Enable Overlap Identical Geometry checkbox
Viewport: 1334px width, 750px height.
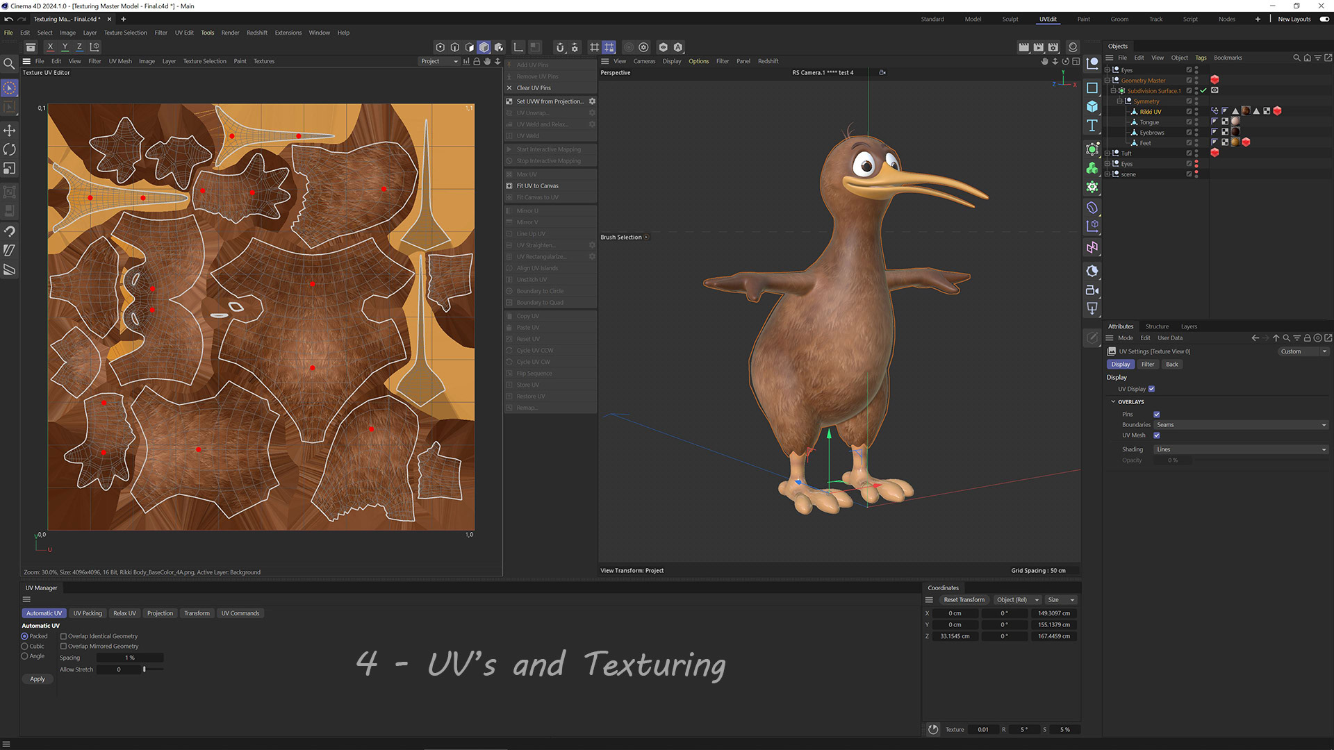click(63, 636)
